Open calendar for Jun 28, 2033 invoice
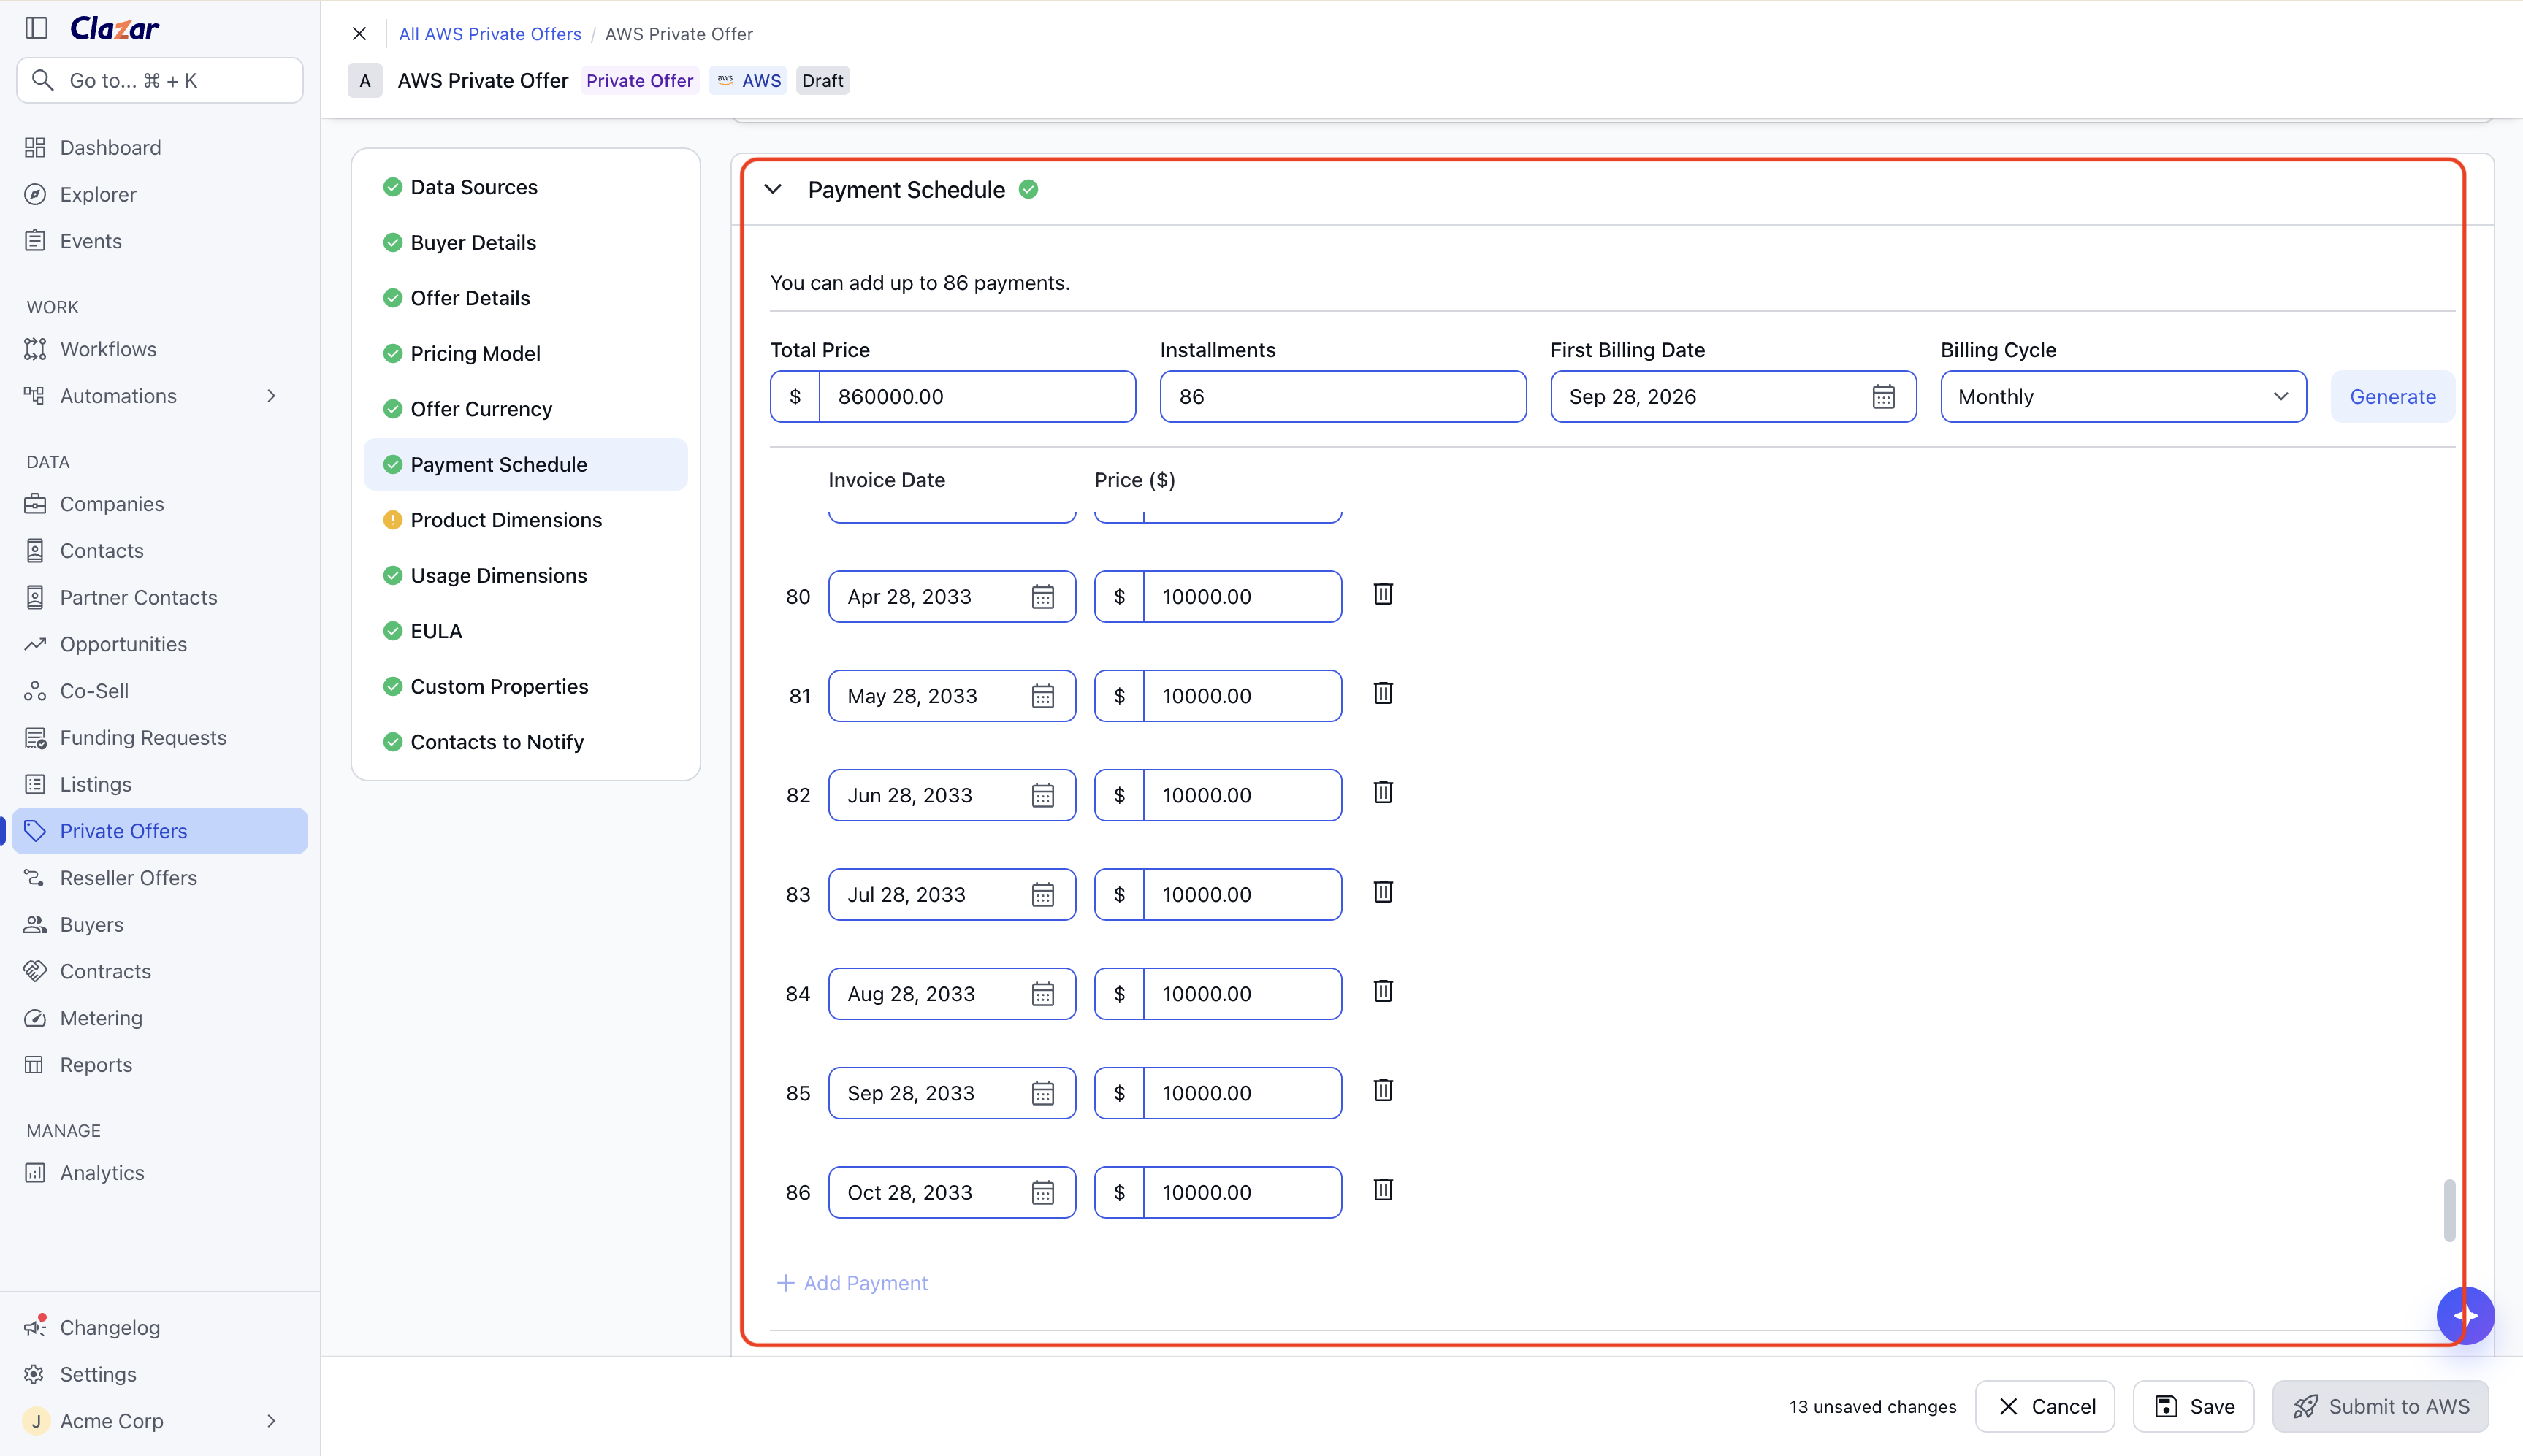Image resolution: width=2523 pixels, height=1456 pixels. pos(1042,796)
